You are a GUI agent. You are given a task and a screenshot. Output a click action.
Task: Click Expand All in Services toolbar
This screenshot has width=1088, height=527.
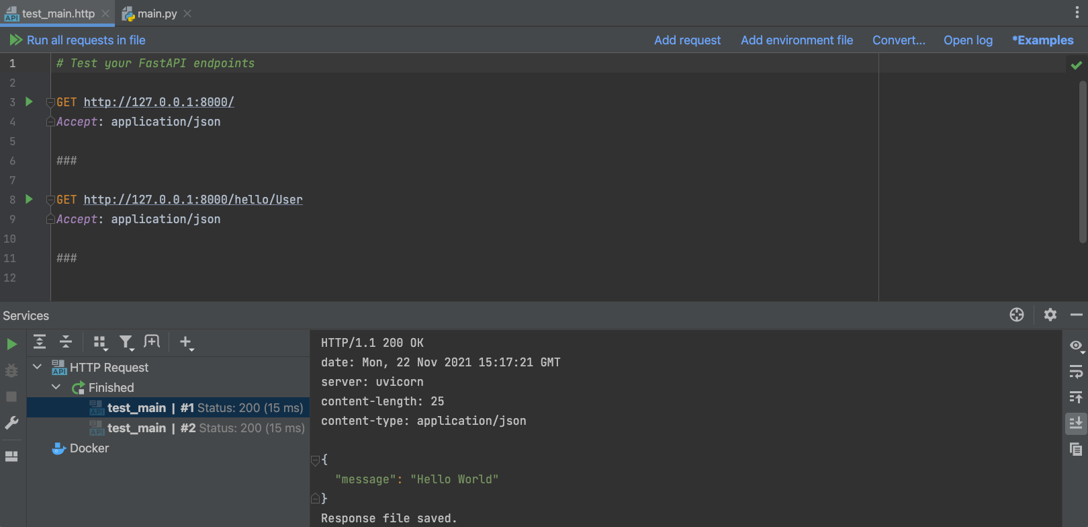[x=40, y=342]
